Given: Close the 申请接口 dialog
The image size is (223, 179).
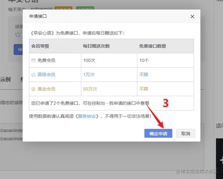Looking at the screenshot, I should coord(192,17).
